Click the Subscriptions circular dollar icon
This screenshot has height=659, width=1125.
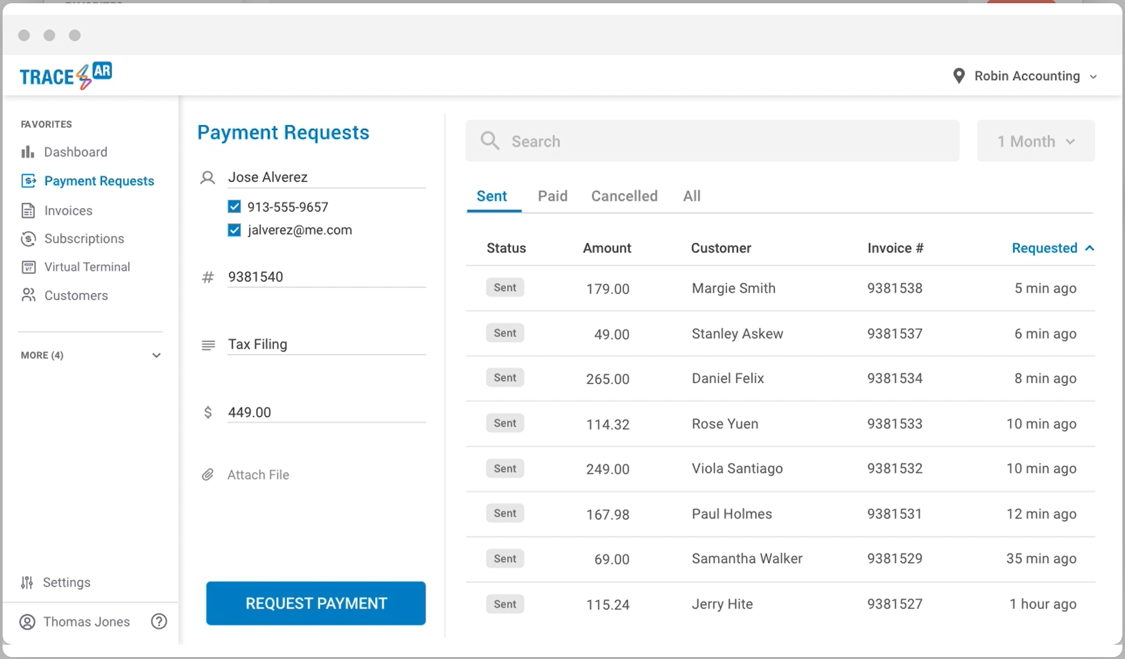coord(28,238)
